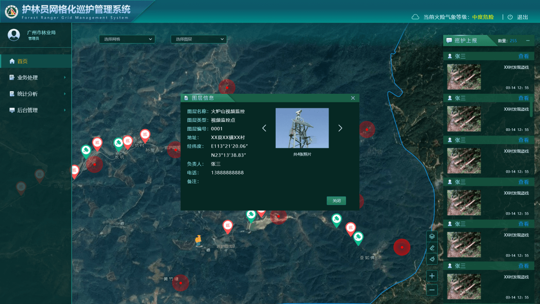Image resolution: width=540 pixels, height=304 pixels.
Task: Click red alert circle above the 图层信息 title bar
Action: tap(227, 87)
